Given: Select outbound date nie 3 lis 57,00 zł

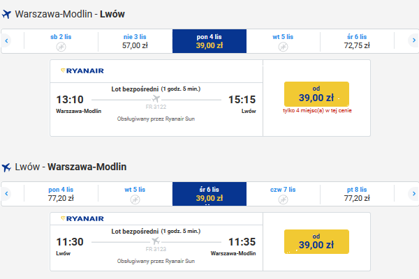Looking at the screenshot, I should pyautogui.click(x=135, y=41).
